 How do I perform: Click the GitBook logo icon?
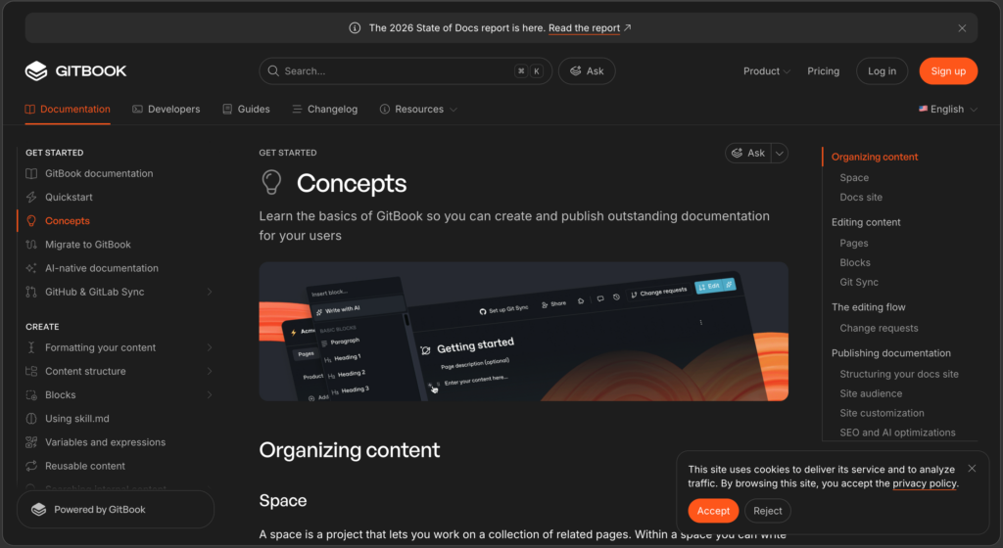coord(36,70)
